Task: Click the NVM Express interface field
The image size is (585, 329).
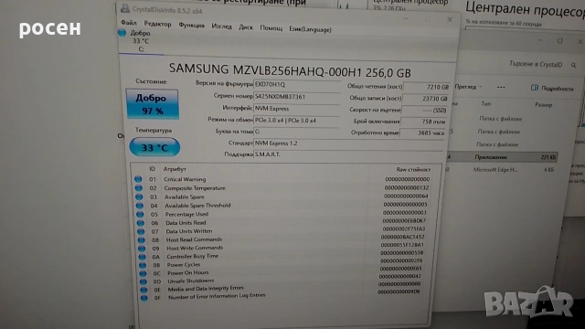Action: [296, 109]
